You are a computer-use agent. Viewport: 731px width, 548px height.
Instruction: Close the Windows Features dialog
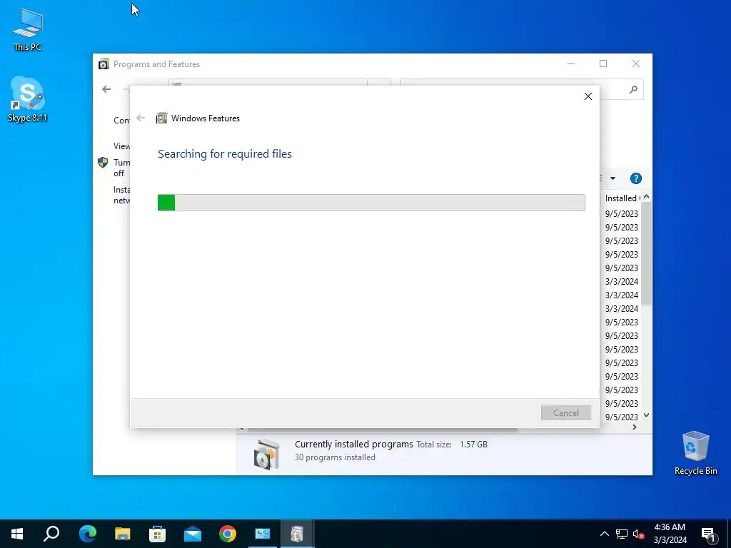pyautogui.click(x=588, y=96)
